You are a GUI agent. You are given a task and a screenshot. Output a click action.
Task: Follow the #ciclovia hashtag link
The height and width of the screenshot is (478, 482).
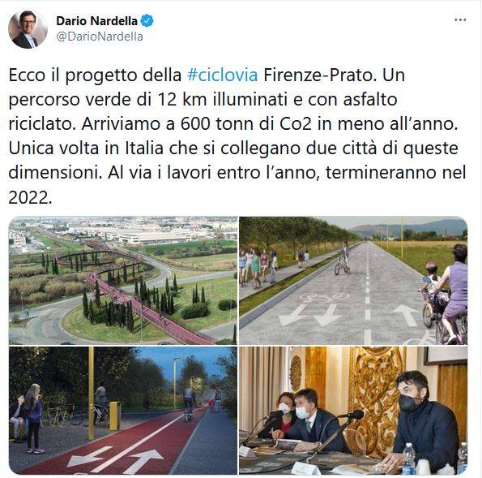(x=222, y=75)
